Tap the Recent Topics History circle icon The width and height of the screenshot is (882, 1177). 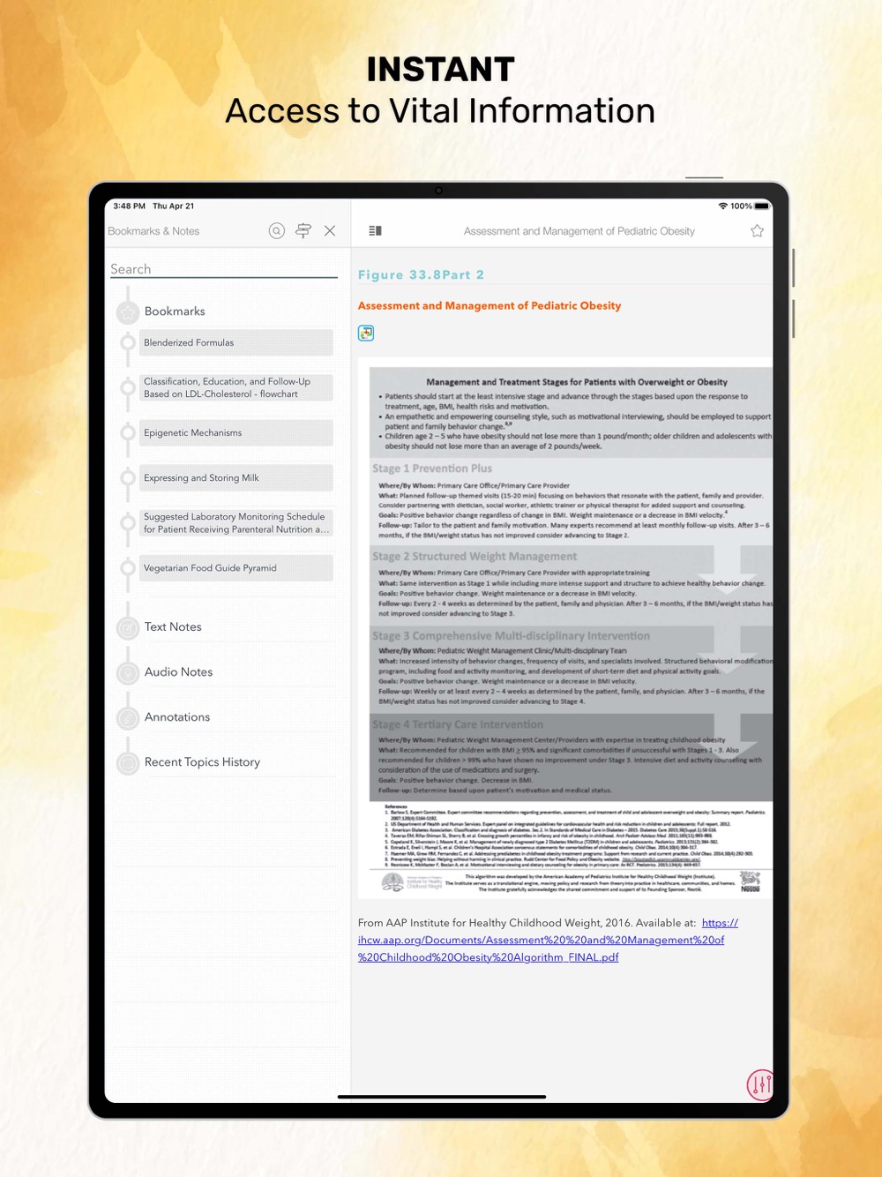tap(129, 763)
